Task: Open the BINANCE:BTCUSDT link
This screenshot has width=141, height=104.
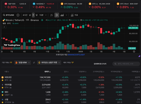Action: pyautogui.click(x=76, y=55)
